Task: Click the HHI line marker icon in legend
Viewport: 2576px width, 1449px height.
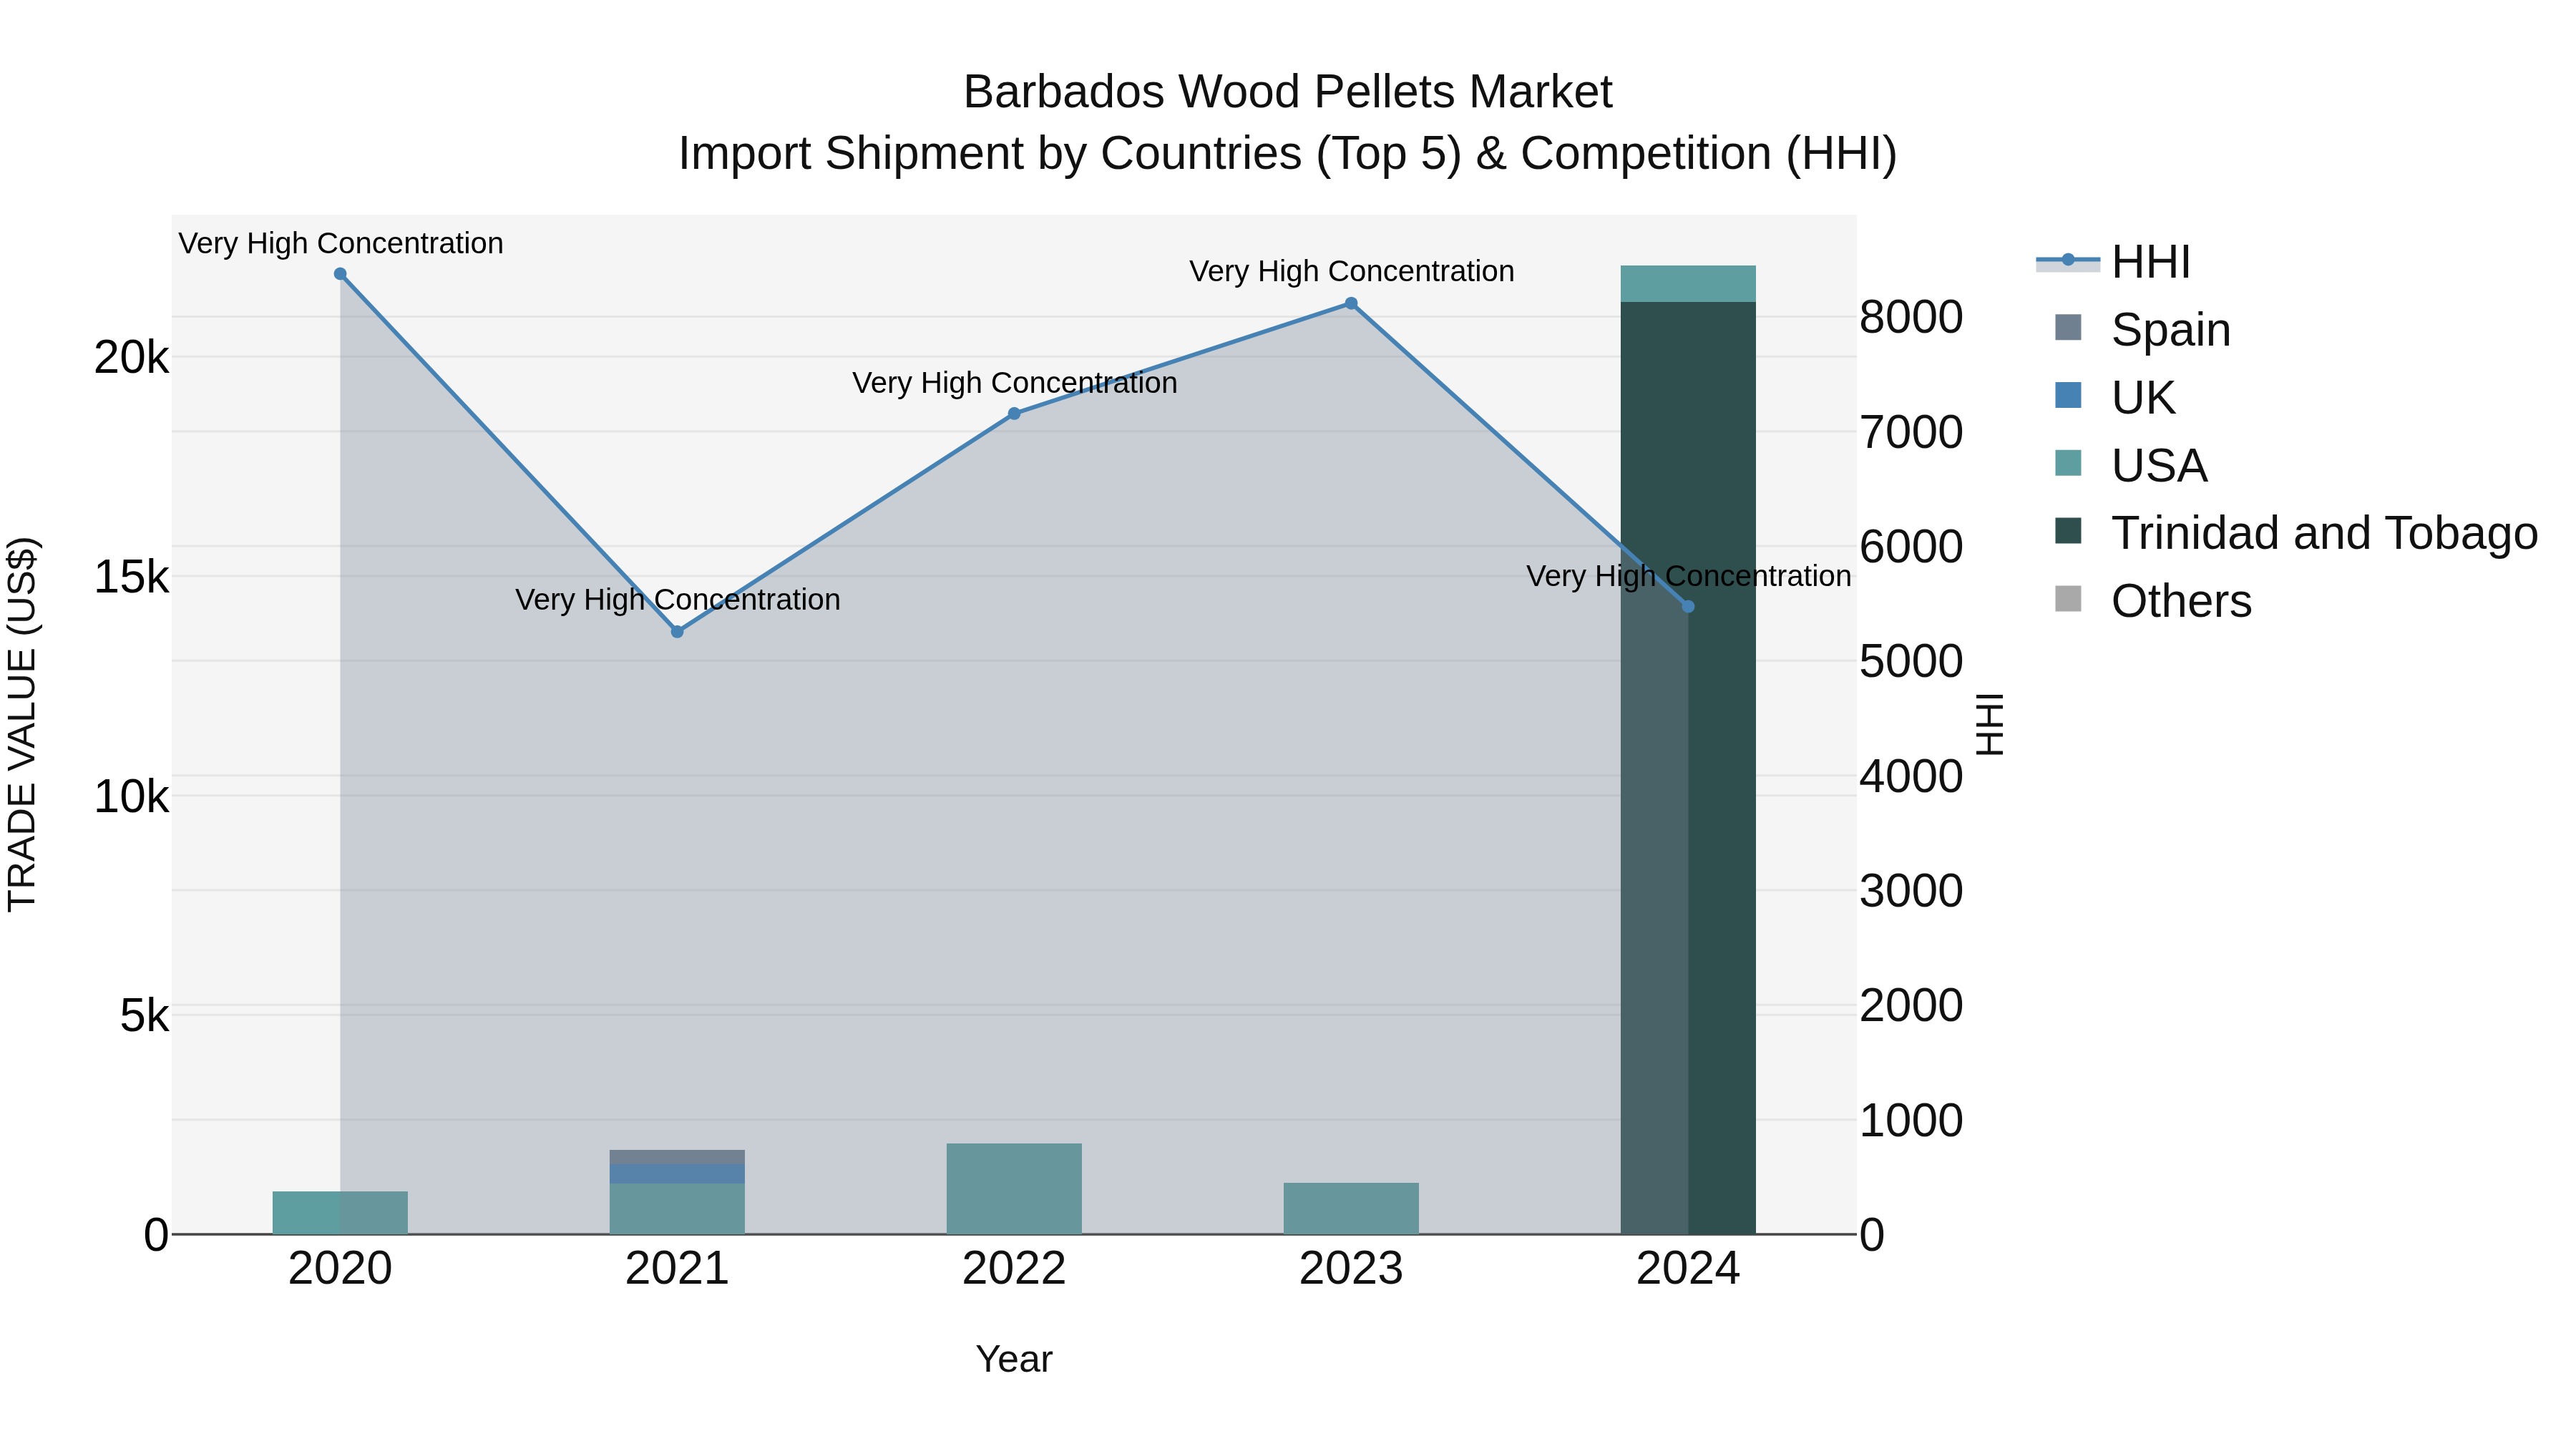Action: (x=2068, y=261)
